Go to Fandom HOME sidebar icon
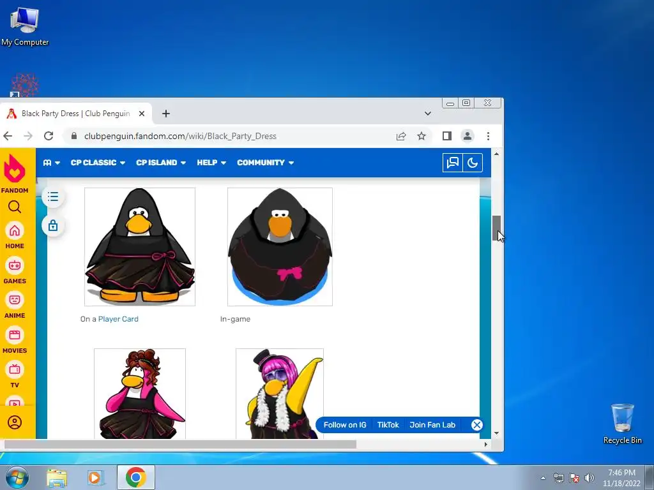This screenshot has height=490, width=654. click(15, 236)
